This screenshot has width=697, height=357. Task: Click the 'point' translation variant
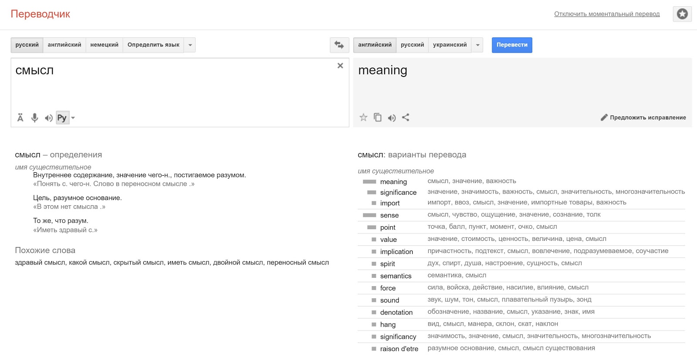pyautogui.click(x=388, y=227)
